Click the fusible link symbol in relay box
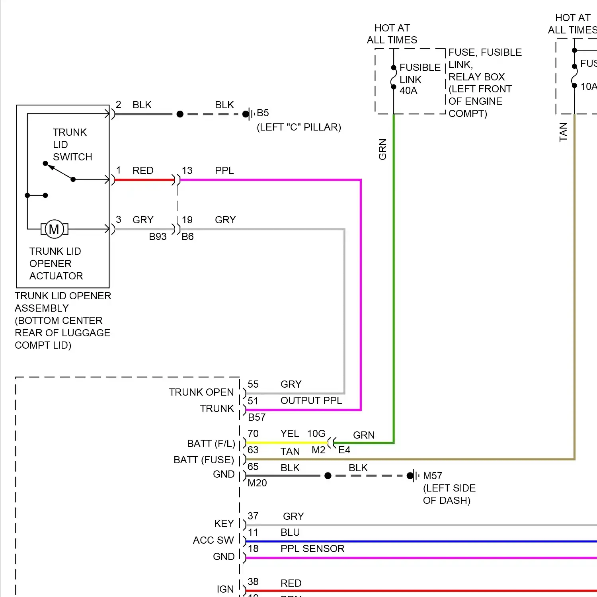This screenshot has height=597, width=597. (x=394, y=77)
